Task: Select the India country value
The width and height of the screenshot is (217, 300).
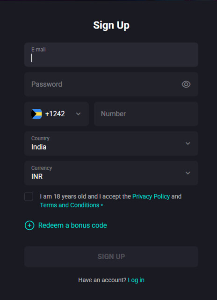Action: tap(39, 147)
